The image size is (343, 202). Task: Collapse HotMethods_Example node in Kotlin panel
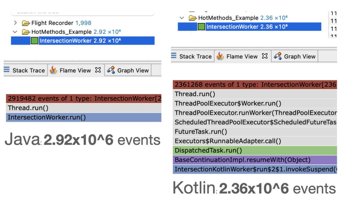[x=182, y=18]
